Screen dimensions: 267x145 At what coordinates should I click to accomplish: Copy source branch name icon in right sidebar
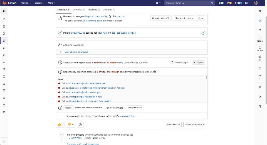tap(260, 106)
